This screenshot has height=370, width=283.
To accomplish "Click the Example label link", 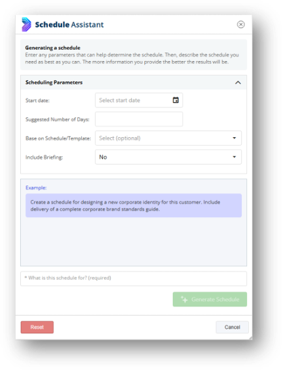I will coord(36,188).
